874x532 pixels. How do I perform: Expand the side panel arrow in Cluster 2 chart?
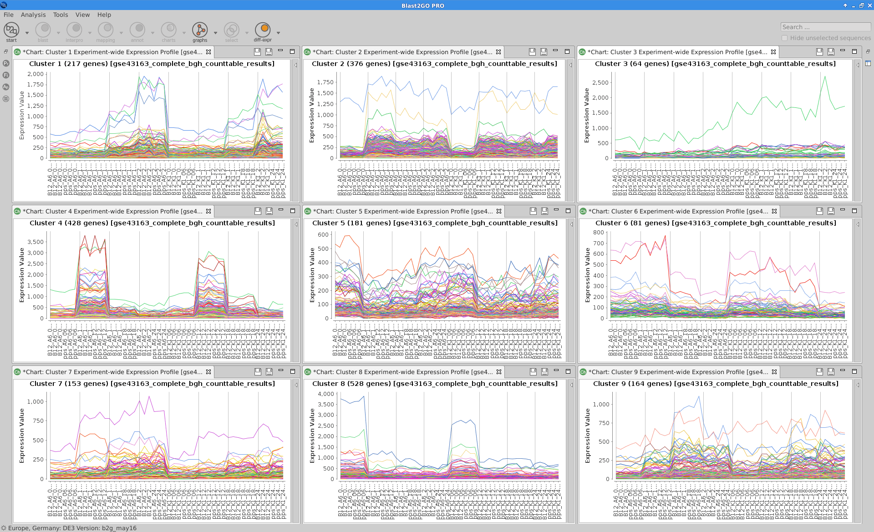(570, 65)
